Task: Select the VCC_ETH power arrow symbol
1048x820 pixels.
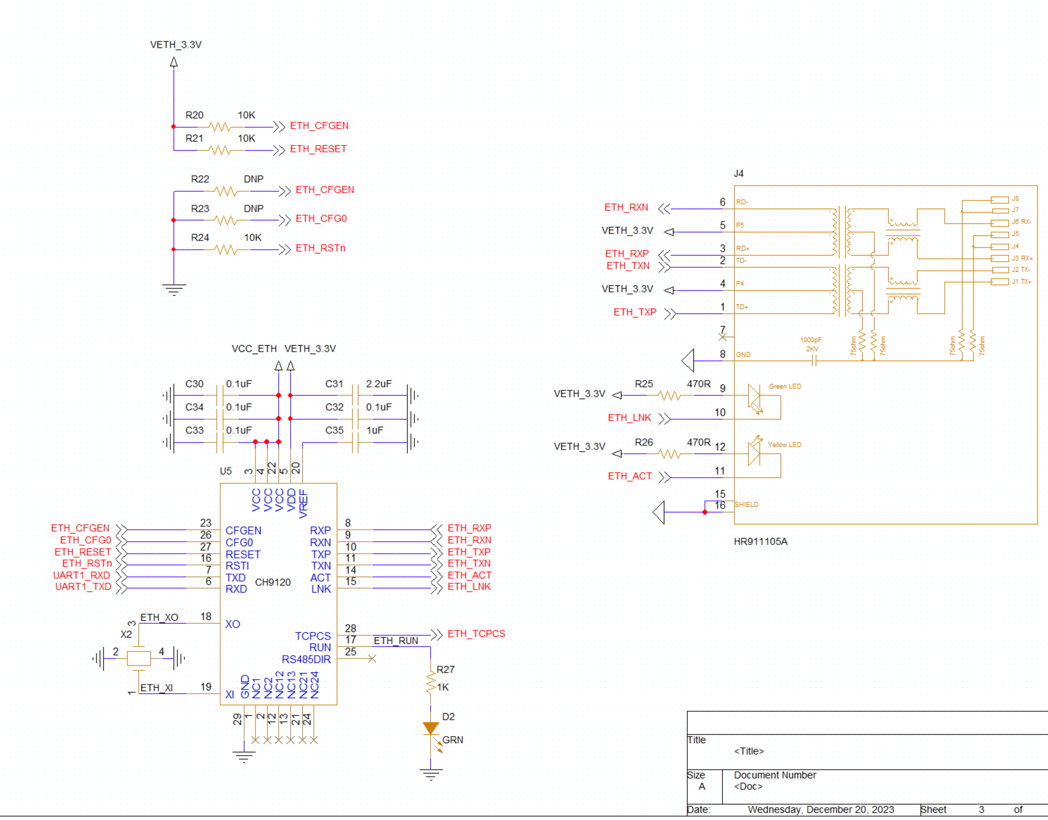Action: (x=279, y=366)
